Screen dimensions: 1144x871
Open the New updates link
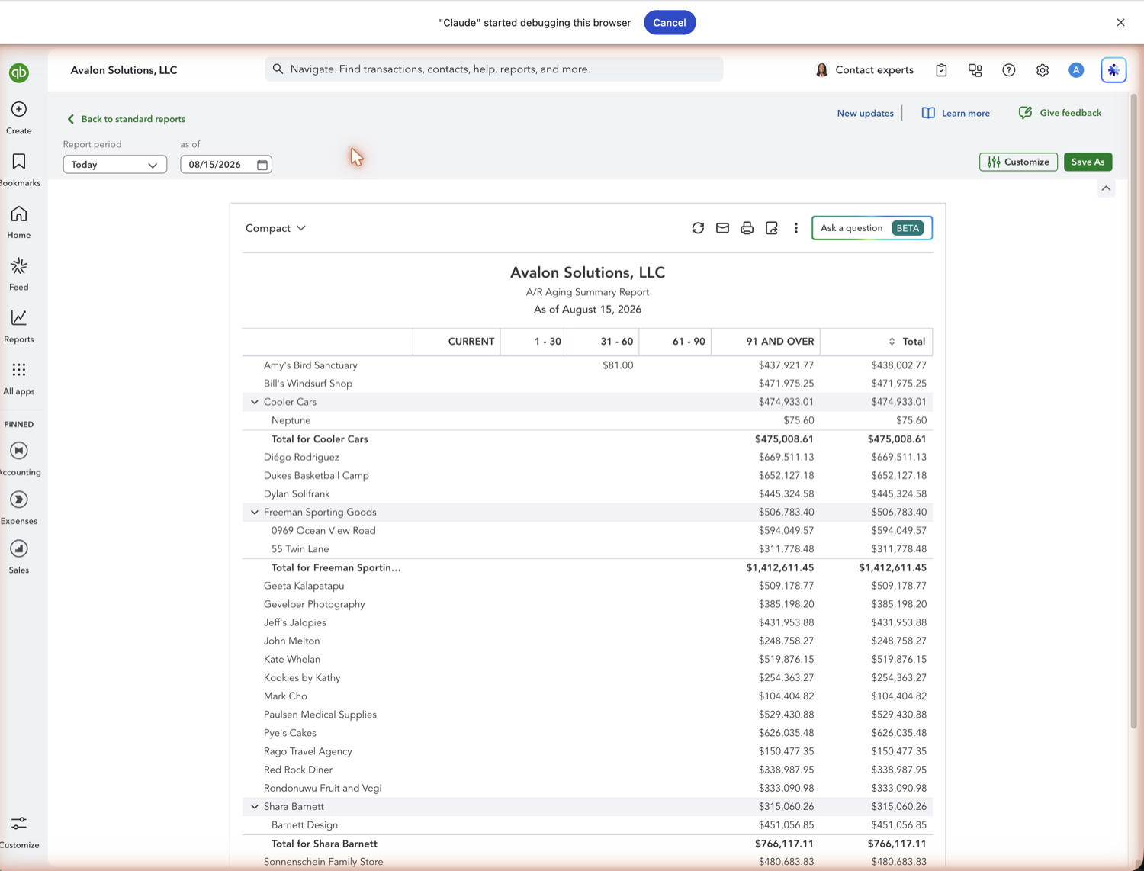pyautogui.click(x=865, y=113)
